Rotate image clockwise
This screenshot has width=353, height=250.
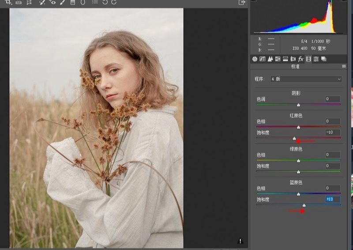tap(114, 2)
